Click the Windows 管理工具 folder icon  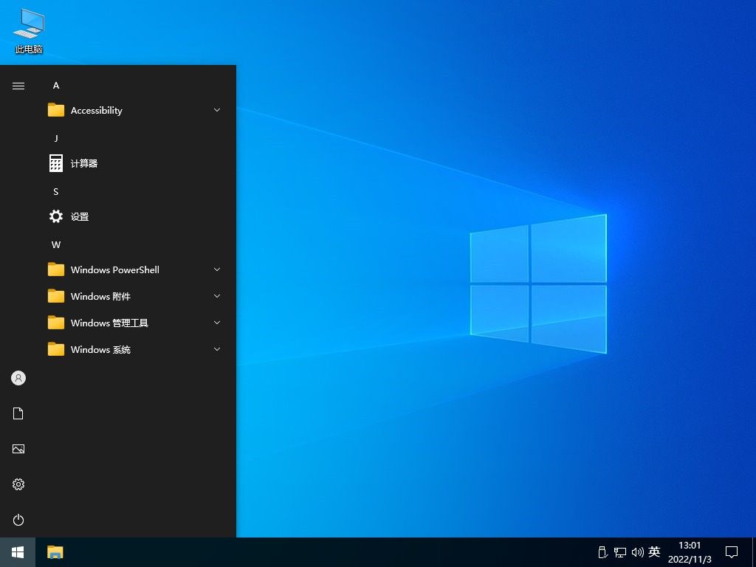(56, 323)
